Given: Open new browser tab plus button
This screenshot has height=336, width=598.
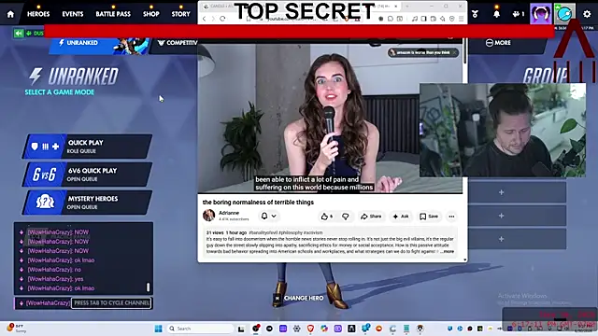Looking at the screenshot, I should click(407, 7).
